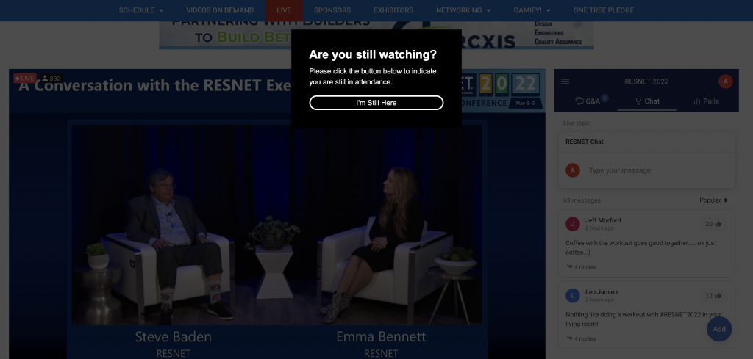
Task: Go to Videos On Demand
Action: pyautogui.click(x=220, y=10)
